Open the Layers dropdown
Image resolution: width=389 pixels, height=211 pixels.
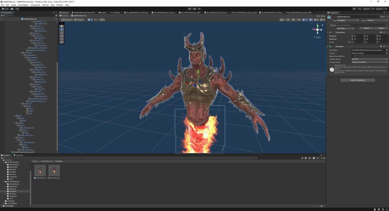click(368, 9)
